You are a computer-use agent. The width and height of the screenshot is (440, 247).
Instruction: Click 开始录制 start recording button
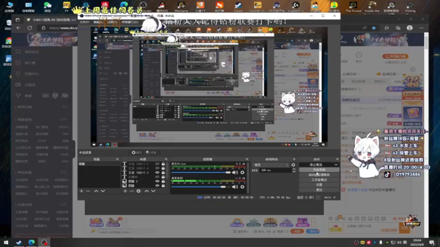(319, 170)
